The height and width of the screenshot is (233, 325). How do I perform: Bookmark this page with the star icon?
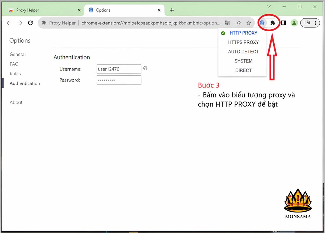pyautogui.click(x=249, y=23)
